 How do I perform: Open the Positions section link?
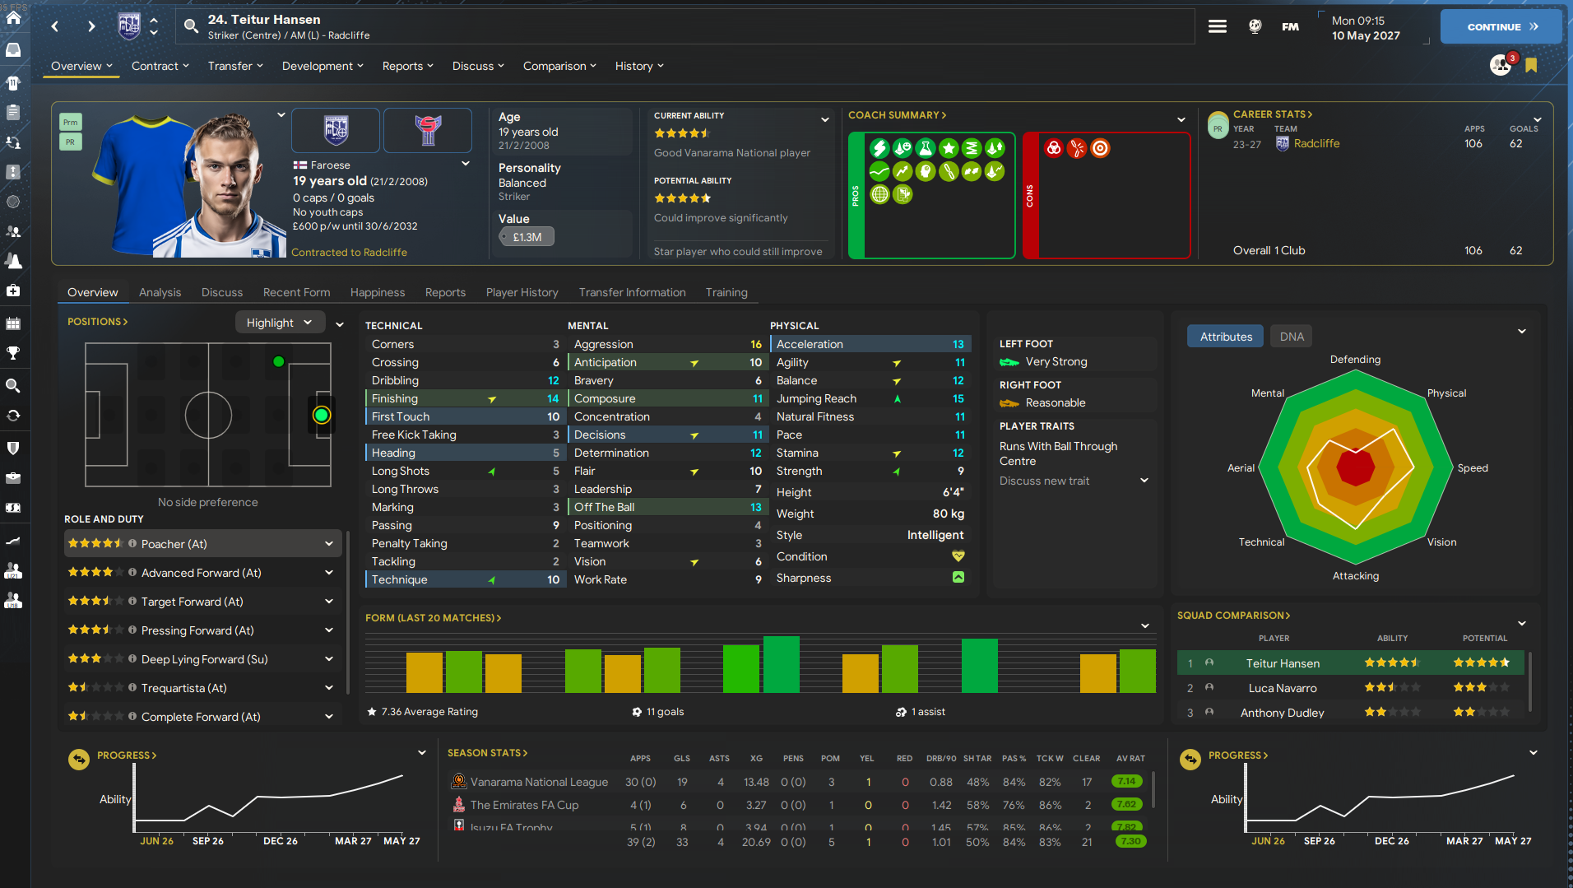coord(97,322)
